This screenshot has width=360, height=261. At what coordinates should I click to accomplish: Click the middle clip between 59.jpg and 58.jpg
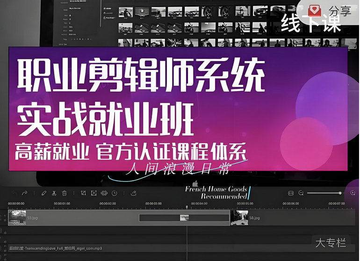(184, 218)
